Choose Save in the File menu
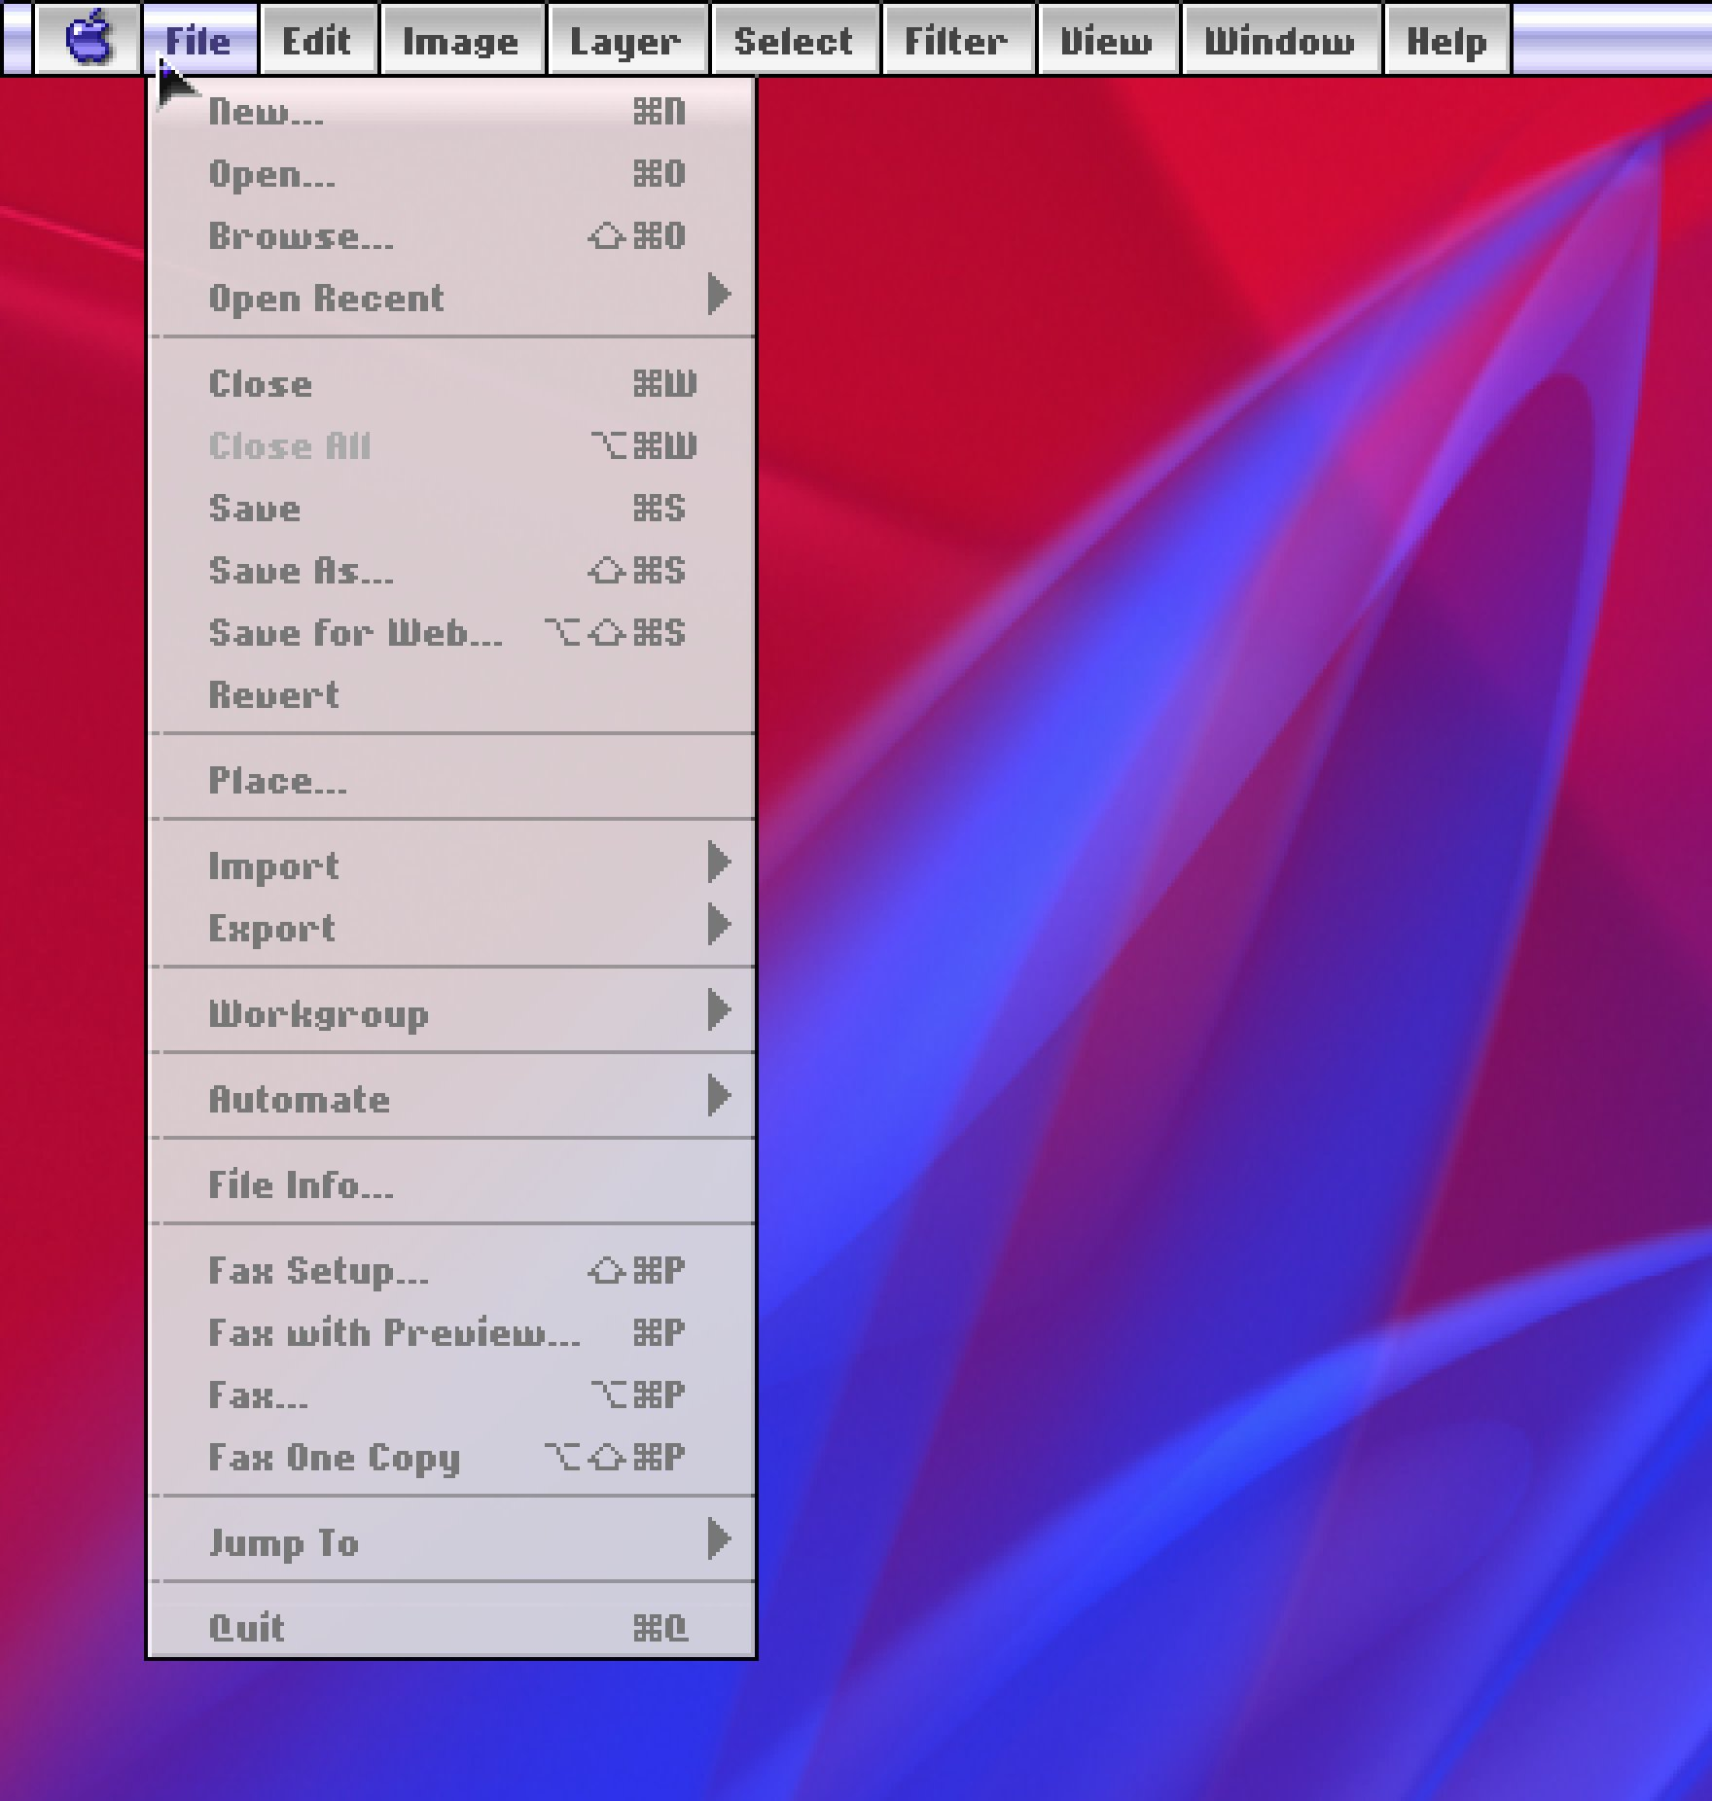 tap(452, 509)
